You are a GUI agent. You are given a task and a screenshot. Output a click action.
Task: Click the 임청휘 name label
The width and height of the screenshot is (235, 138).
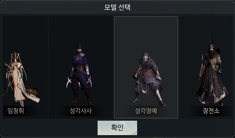tap(16, 111)
